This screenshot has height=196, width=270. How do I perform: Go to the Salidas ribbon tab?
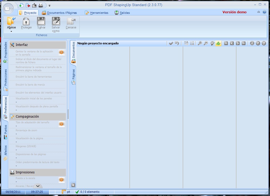[122, 13]
